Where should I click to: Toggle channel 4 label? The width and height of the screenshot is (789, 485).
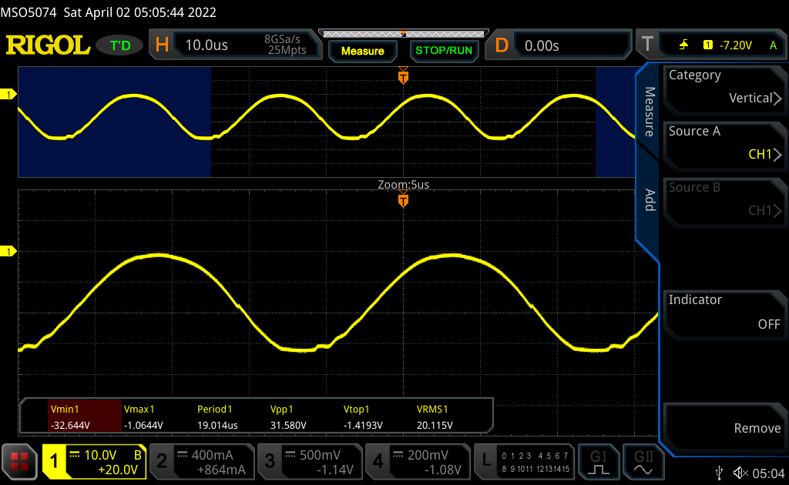pos(378,461)
